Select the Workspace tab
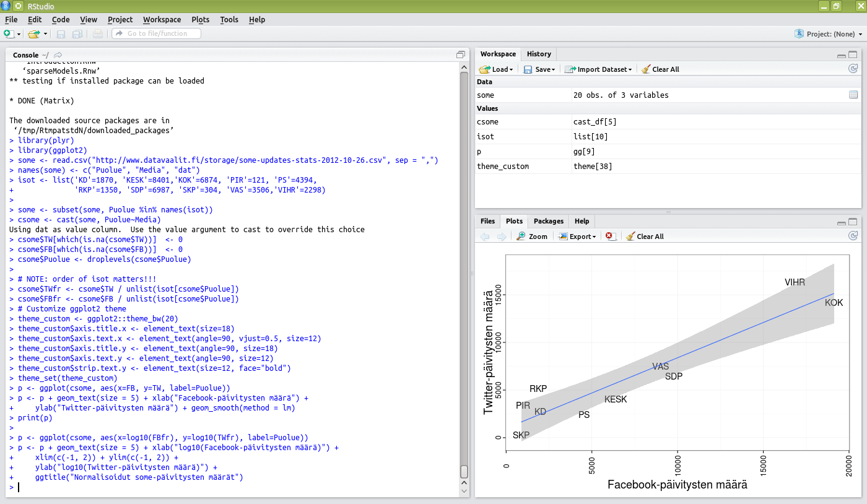 click(498, 54)
